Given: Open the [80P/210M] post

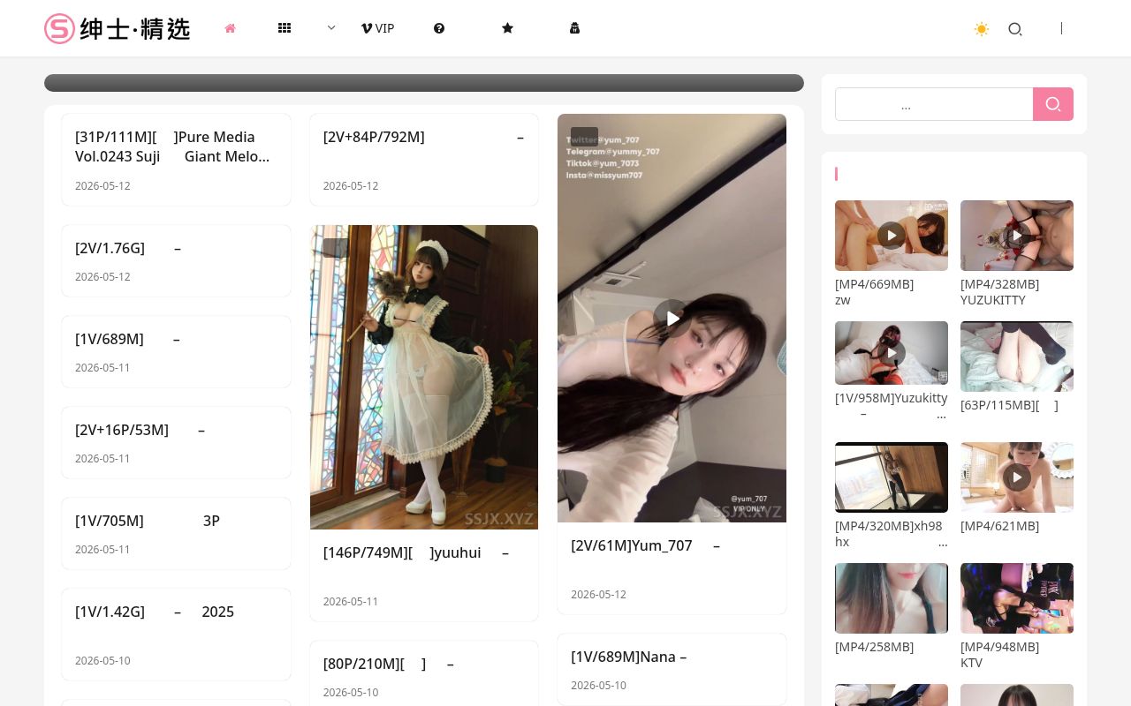Looking at the screenshot, I should tap(389, 664).
